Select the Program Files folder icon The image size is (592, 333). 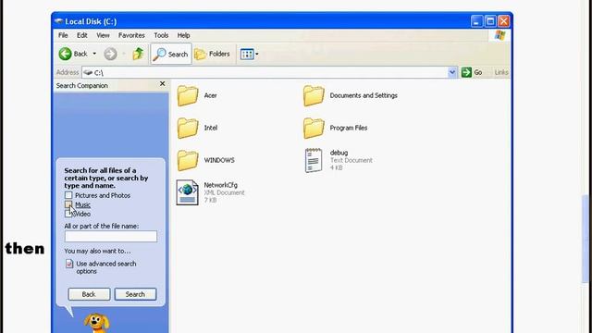click(x=314, y=128)
